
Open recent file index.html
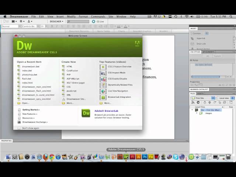click(x=27, y=83)
